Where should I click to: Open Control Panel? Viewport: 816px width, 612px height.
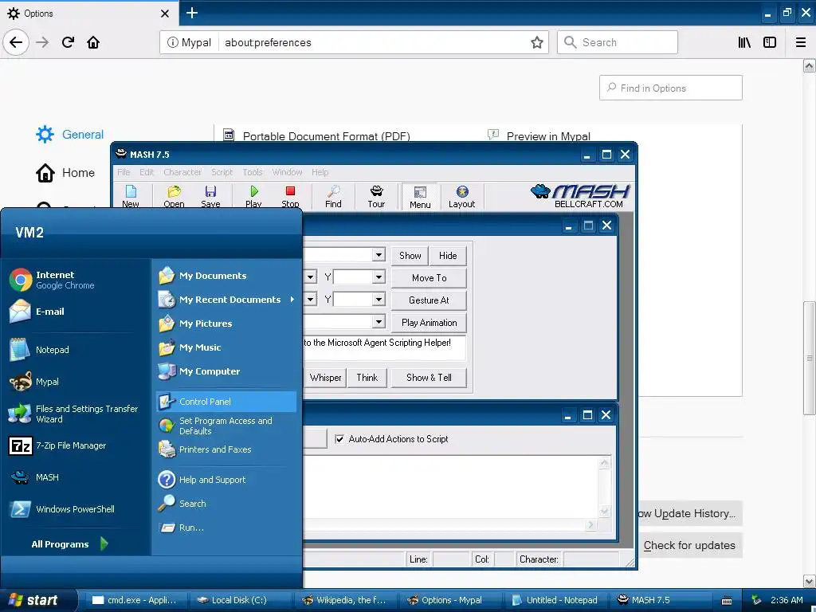[226, 402]
